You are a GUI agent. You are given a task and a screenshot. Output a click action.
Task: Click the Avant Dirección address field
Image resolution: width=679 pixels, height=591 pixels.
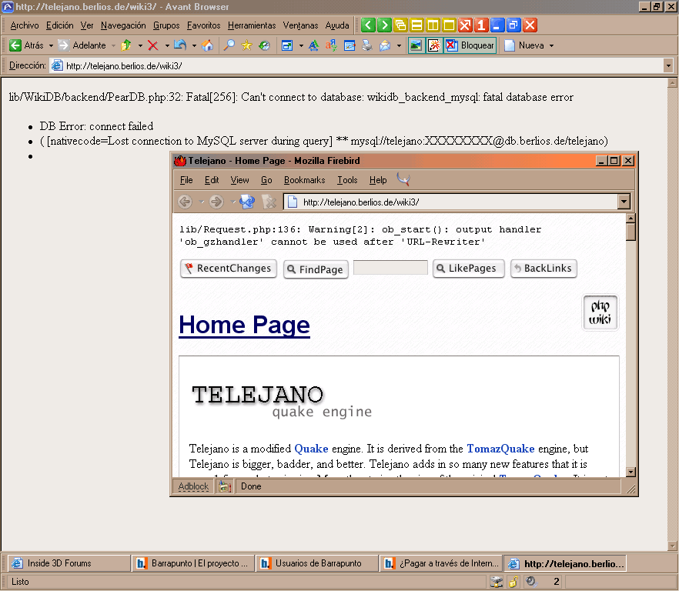pos(356,66)
